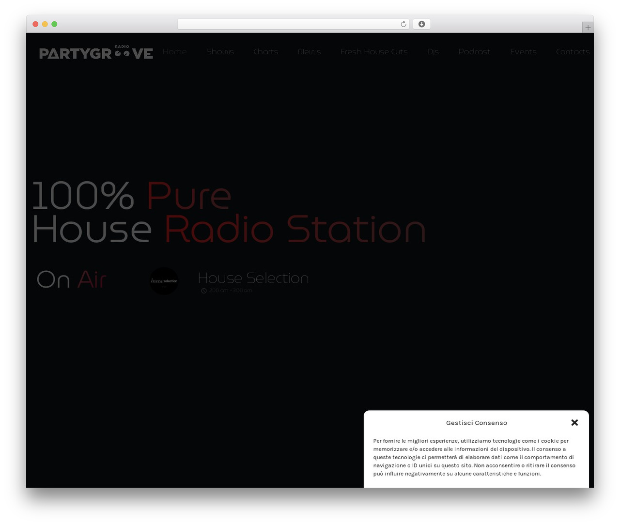Open the Podcast section
This screenshot has height=525, width=620.
tap(475, 52)
